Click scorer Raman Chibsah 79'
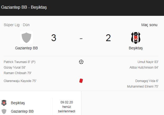Image resolution: width=164 pixels, height=115 pixels. click(x=18, y=73)
